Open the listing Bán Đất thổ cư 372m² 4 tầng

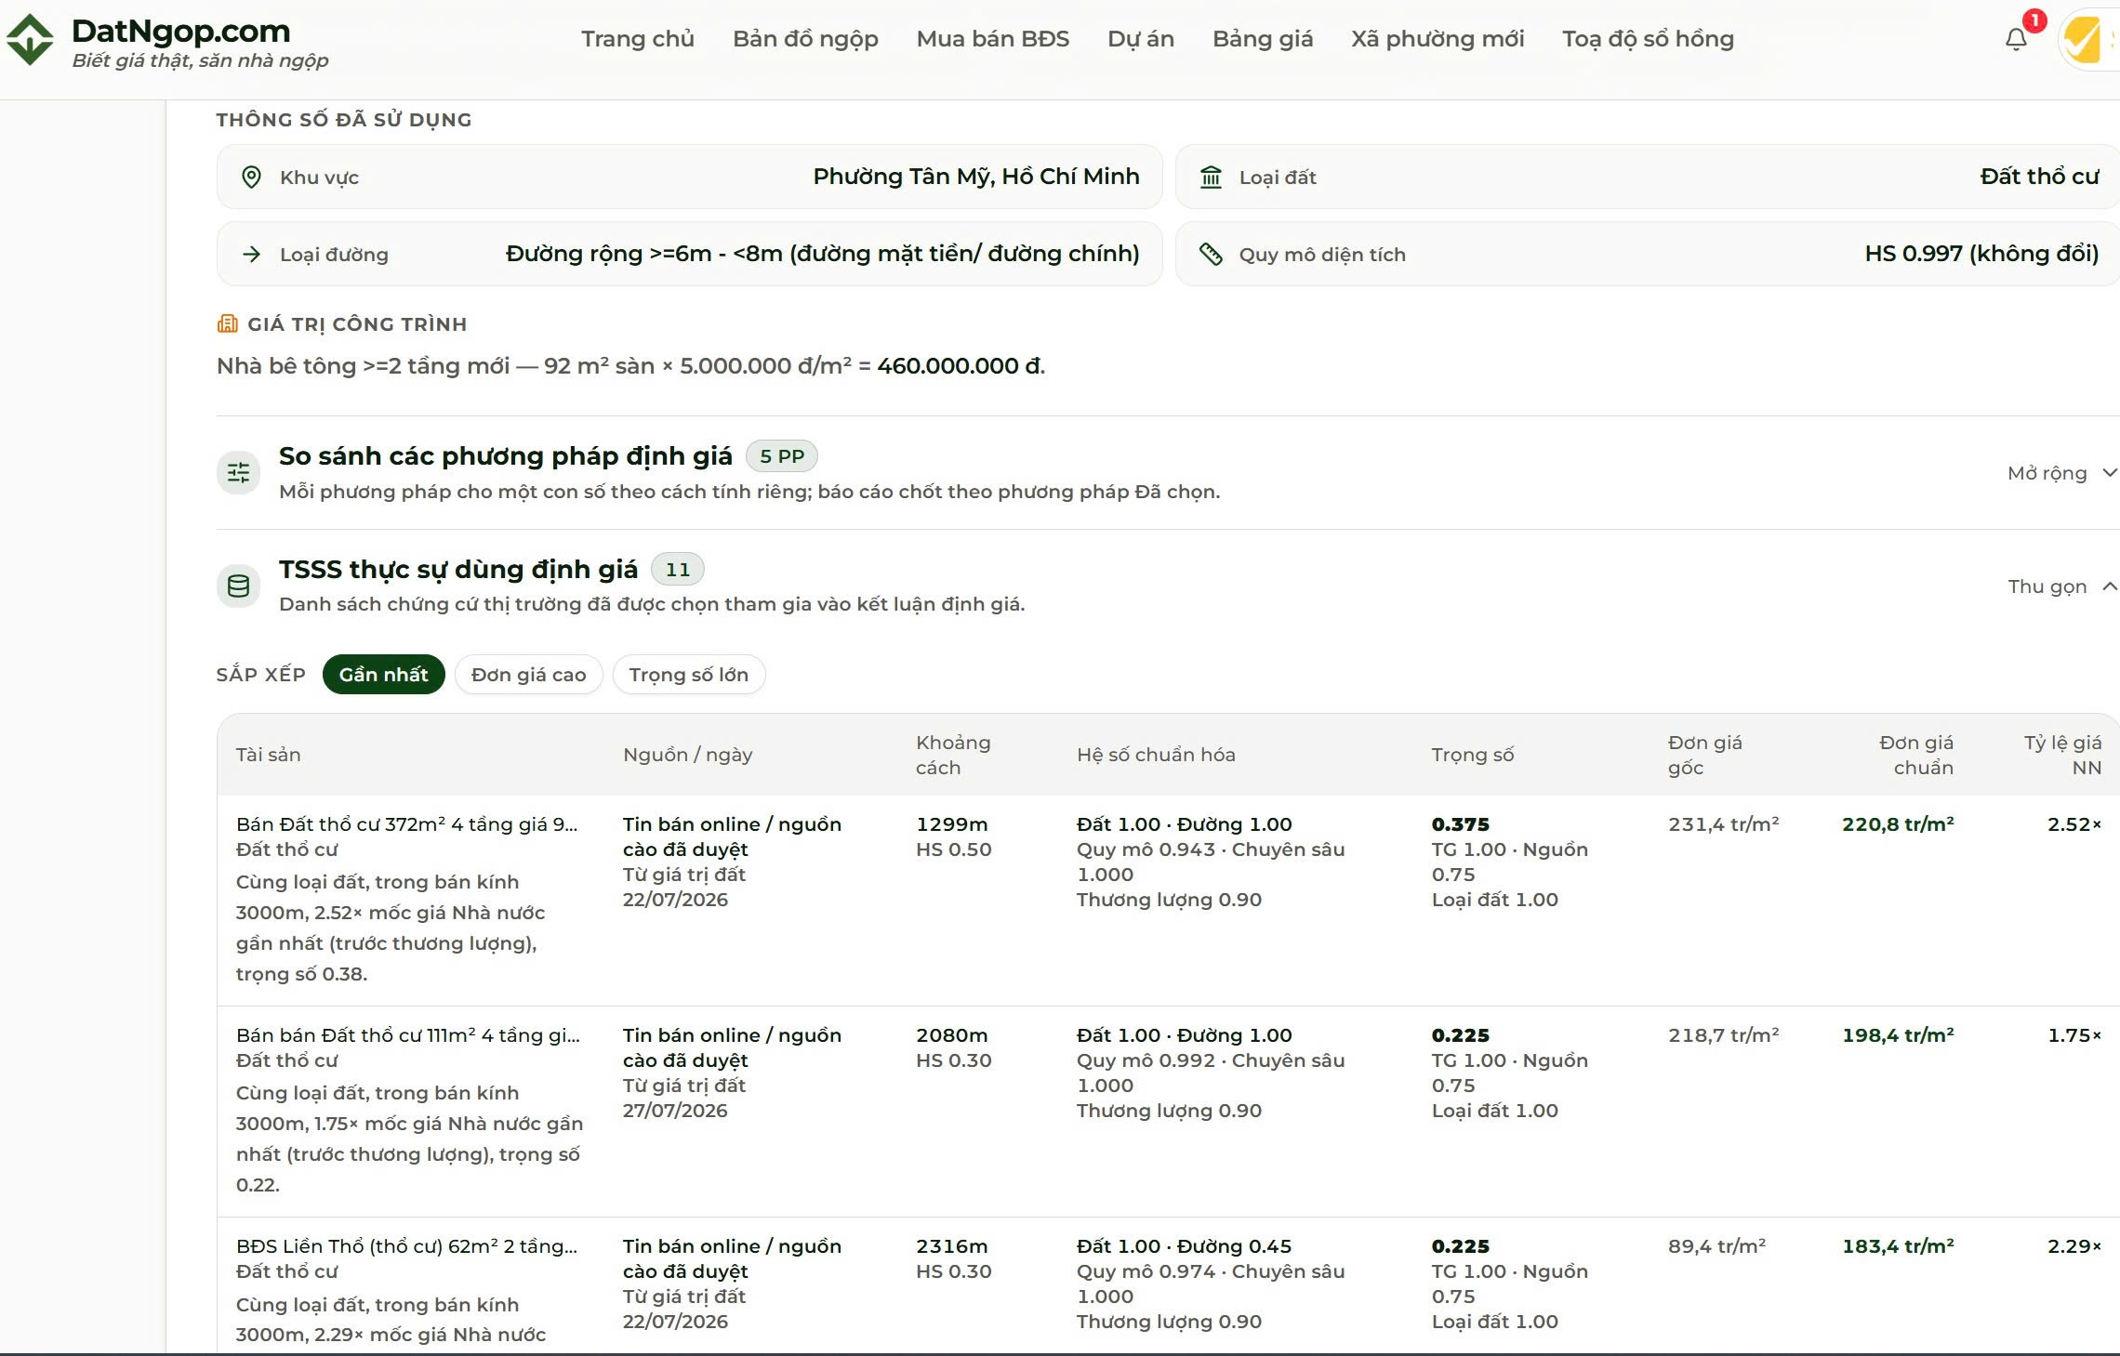coord(406,824)
